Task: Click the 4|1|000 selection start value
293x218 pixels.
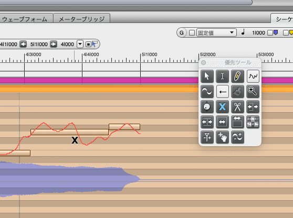Action: (x=8, y=45)
